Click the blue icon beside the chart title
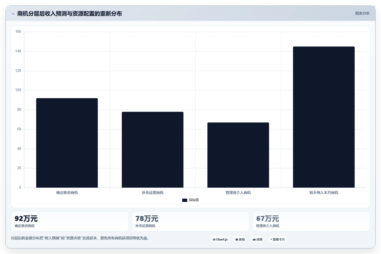 click(x=13, y=14)
